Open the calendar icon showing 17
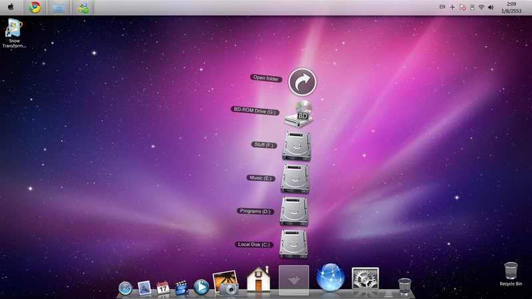The image size is (532, 299). click(163, 288)
